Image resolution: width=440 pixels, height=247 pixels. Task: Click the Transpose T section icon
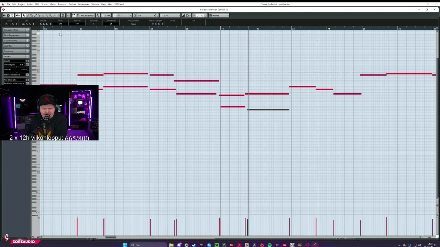coord(27,51)
